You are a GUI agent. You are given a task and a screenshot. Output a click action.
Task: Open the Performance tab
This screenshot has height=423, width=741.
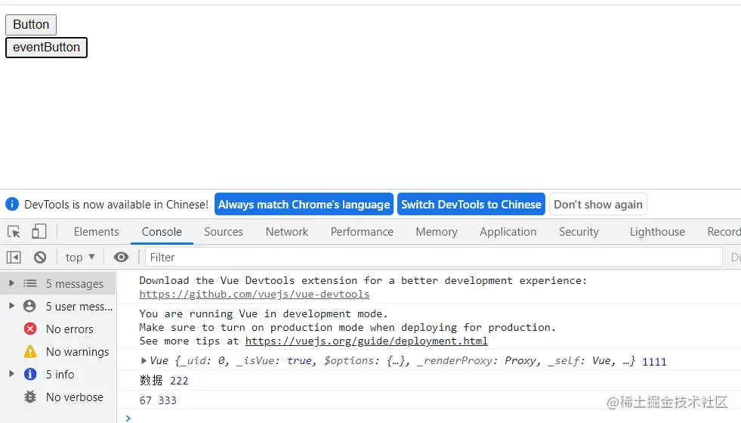coord(362,232)
